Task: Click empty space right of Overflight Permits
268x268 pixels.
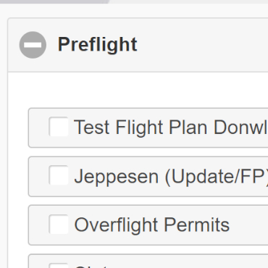Action: [248, 225]
